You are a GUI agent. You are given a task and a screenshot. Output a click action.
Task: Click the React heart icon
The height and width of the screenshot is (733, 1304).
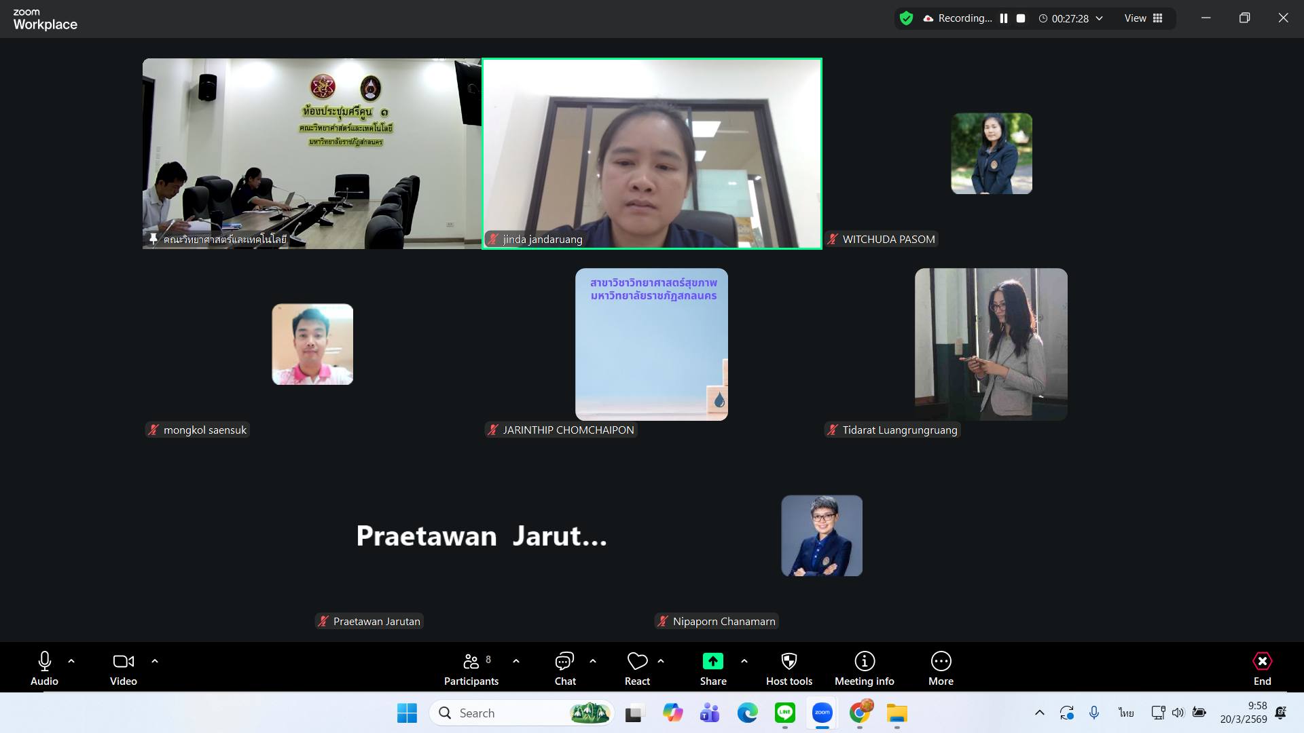pos(637,661)
